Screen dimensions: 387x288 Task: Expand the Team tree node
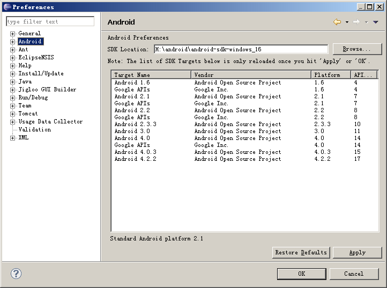[x=12, y=106]
